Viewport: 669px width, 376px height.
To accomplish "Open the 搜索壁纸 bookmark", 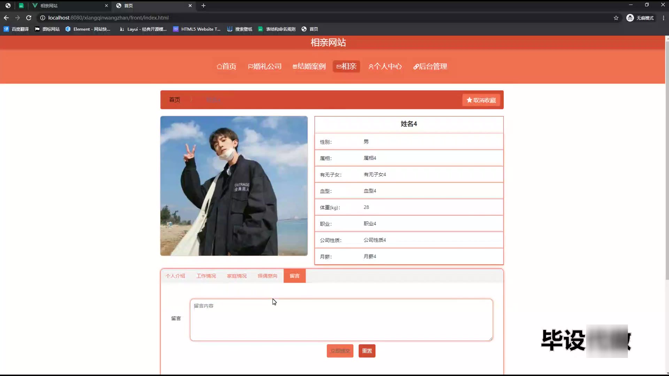I will (240, 29).
